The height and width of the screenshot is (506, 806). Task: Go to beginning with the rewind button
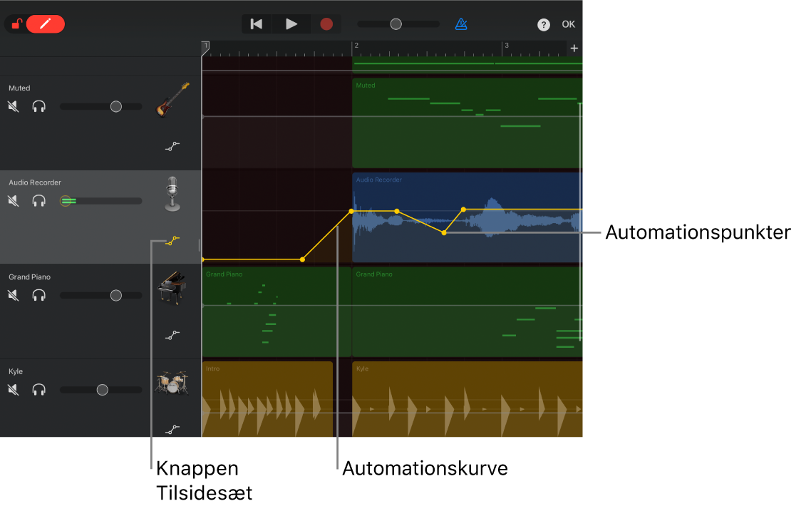[x=257, y=24]
